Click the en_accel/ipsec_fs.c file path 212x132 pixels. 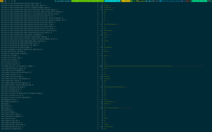(x=34, y=20)
